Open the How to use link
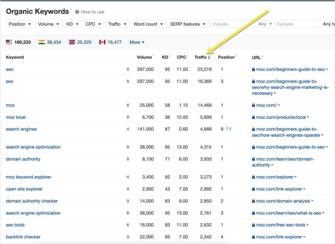Image resolution: width=335 pixels, height=244 pixels. pos(93,12)
